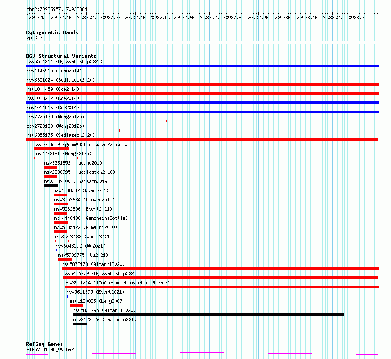The image size is (391, 359).
Task: Click the 70937.5k ruler tick label
Action: [159, 18]
